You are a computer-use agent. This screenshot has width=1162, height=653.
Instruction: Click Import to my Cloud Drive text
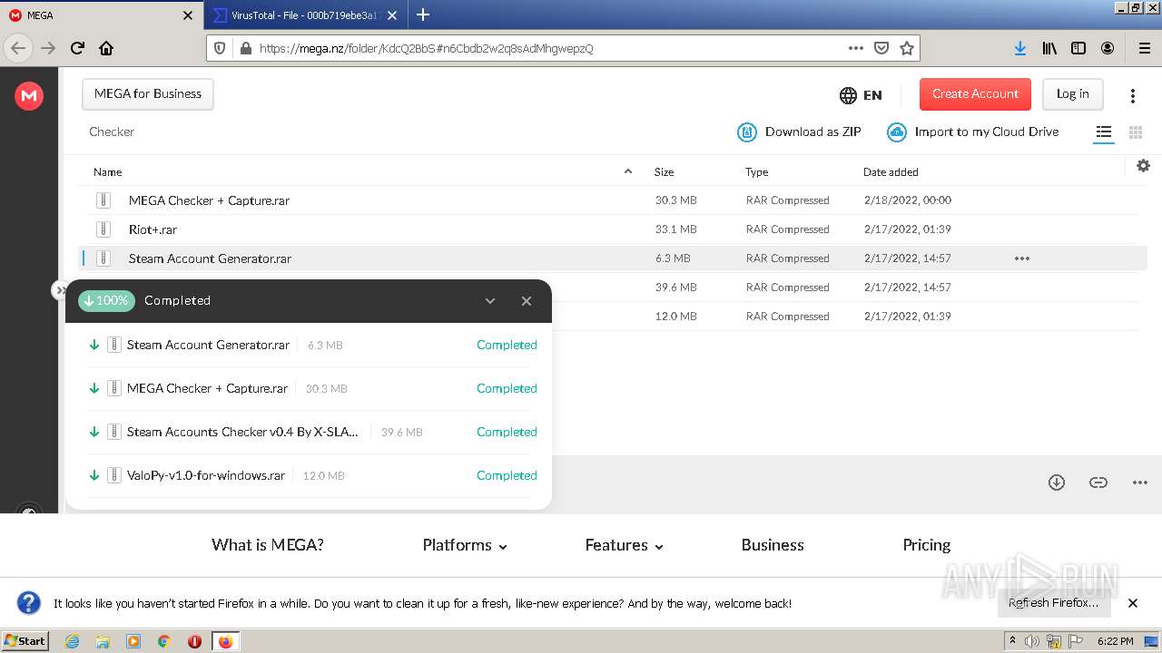click(x=987, y=132)
